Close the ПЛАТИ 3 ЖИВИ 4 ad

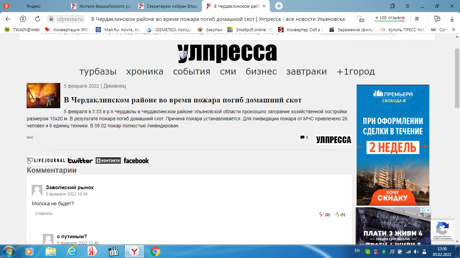(428, 210)
